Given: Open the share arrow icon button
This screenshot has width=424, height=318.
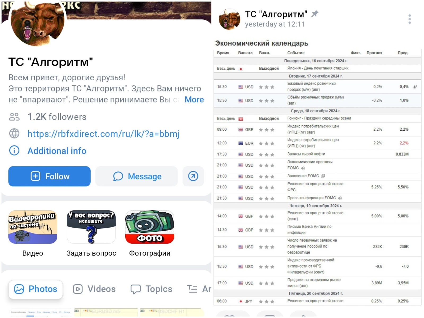Looking at the screenshot, I should (x=193, y=176).
